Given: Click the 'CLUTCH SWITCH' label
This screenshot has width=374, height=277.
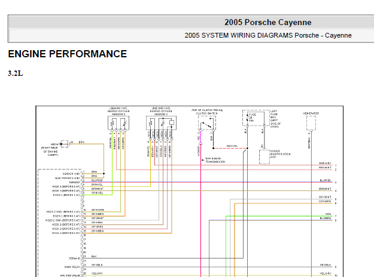Looking at the screenshot, I should (207, 113).
